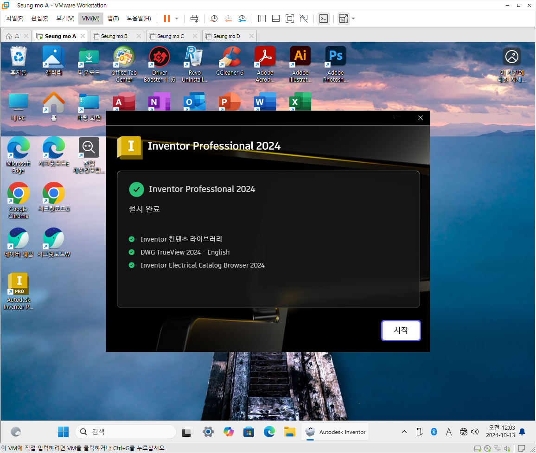Expand the power options dropdown arrow
This screenshot has width=536, height=453.
(177, 19)
